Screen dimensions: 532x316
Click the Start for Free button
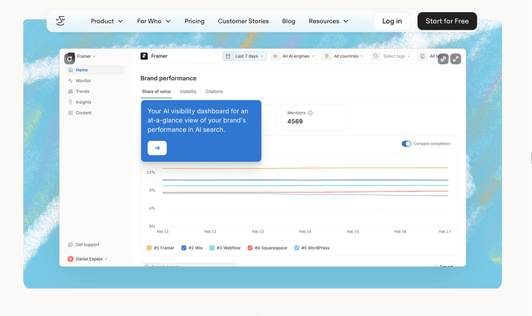pos(447,21)
